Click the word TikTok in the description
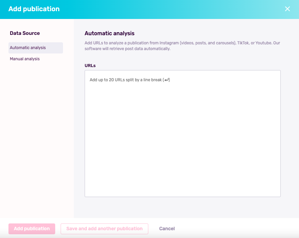Image resolution: width=299 pixels, height=238 pixels. 243,43
